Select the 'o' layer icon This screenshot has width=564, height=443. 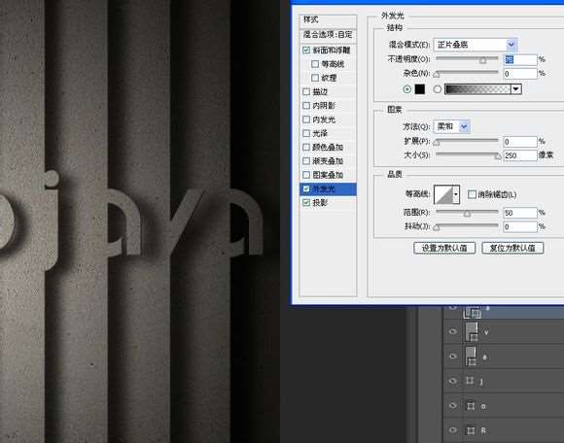471,406
